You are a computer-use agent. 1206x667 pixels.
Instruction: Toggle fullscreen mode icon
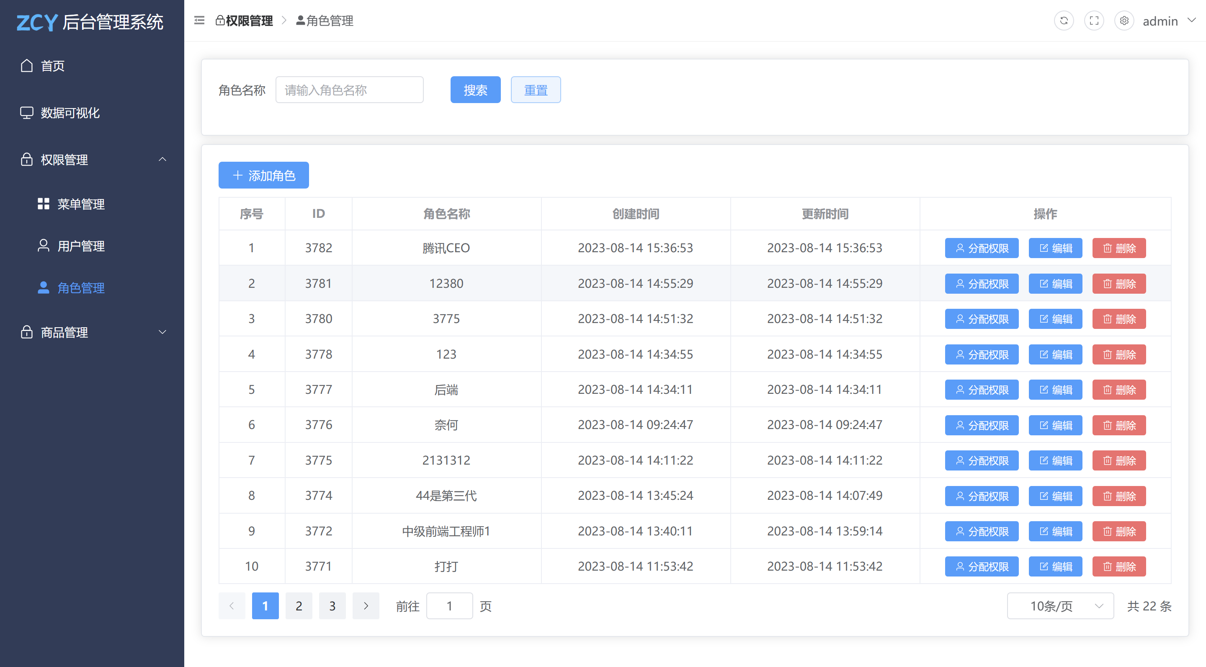pyautogui.click(x=1094, y=21)
